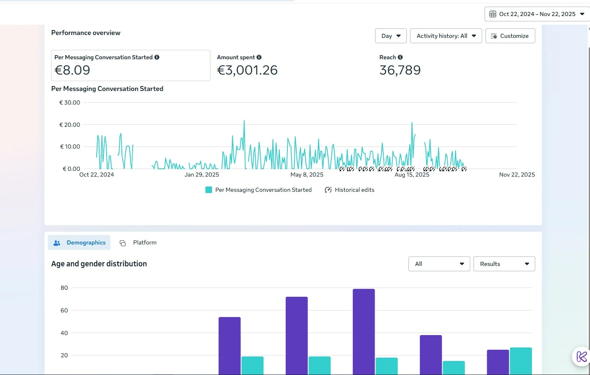Click the Platform tab icon
590x375 pixels.
(x=123, y=243)
